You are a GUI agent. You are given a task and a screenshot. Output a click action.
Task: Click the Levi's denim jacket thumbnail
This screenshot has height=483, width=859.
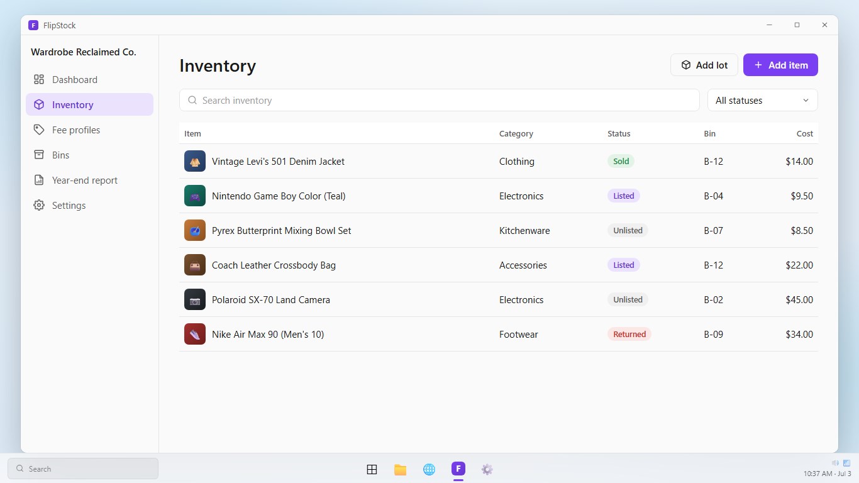click(195, 161)
